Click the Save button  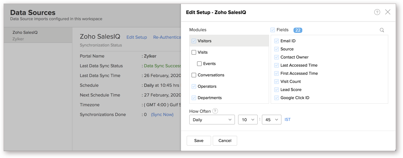[x=199, y=141]
